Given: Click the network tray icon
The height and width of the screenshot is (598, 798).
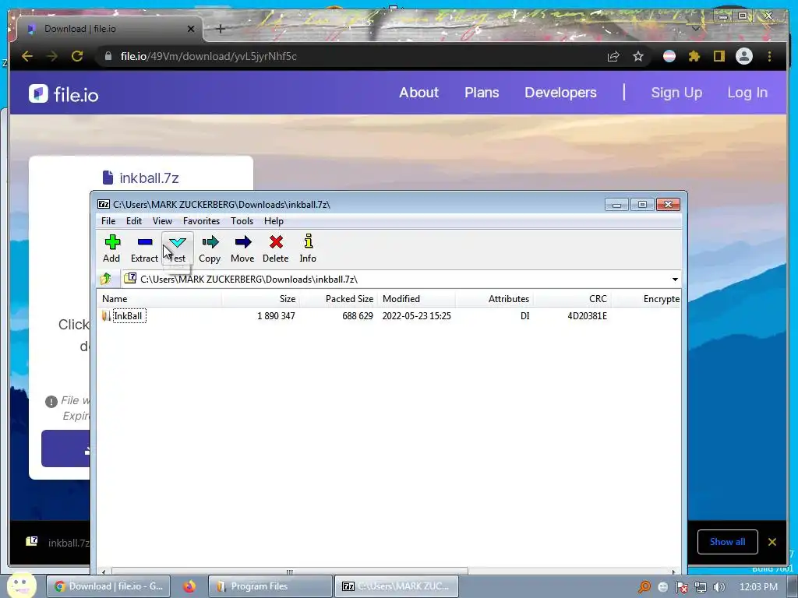Looking at the screenshot, I should tap(701, 587).
